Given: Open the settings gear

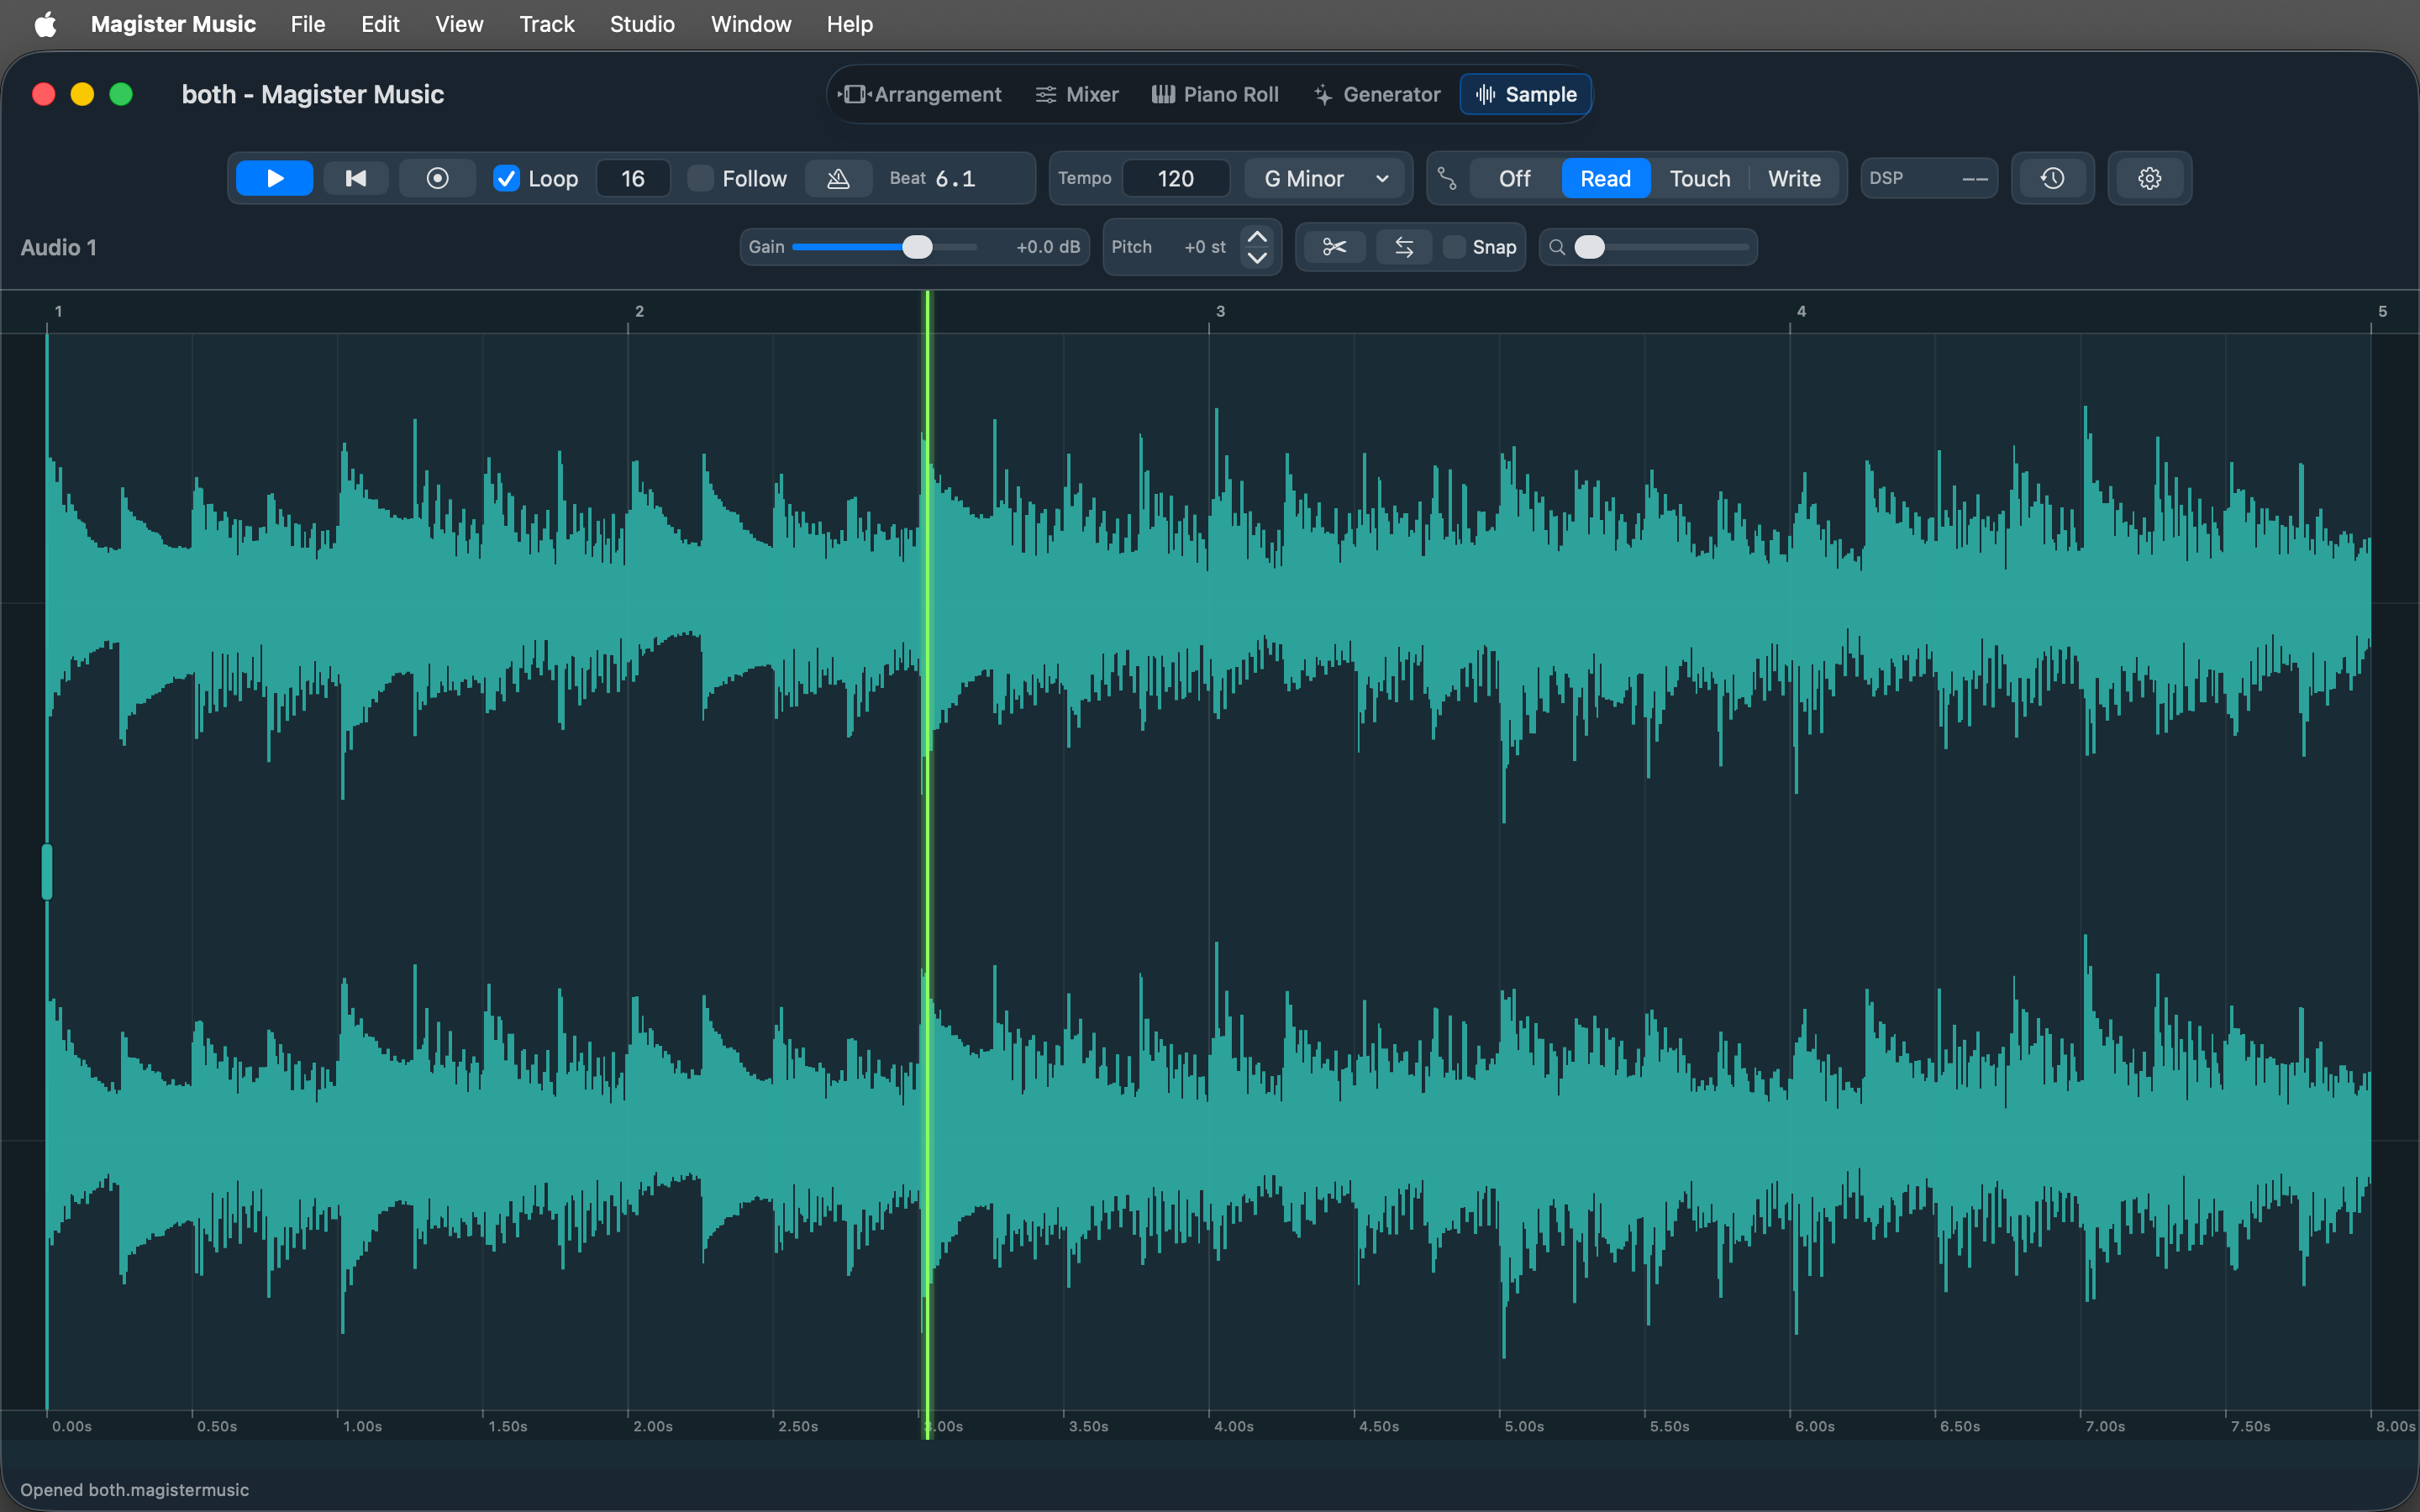Looking at the screenshot, I should pyautogui.click(x=2149, y=178).
